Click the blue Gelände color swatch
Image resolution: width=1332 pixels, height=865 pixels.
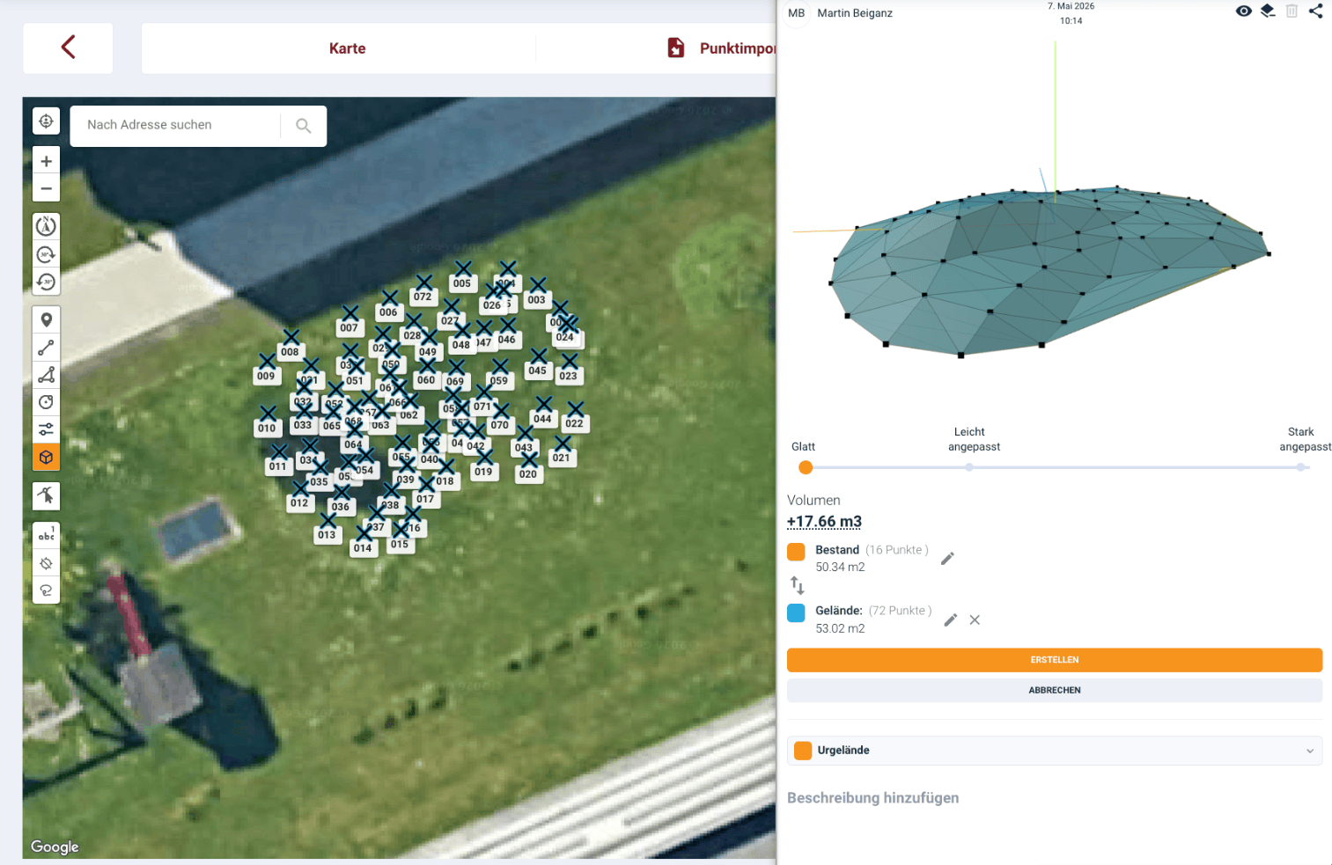click(x=796, y=613)
